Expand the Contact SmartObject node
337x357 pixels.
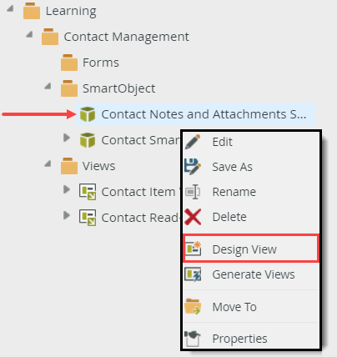[67, 138]
